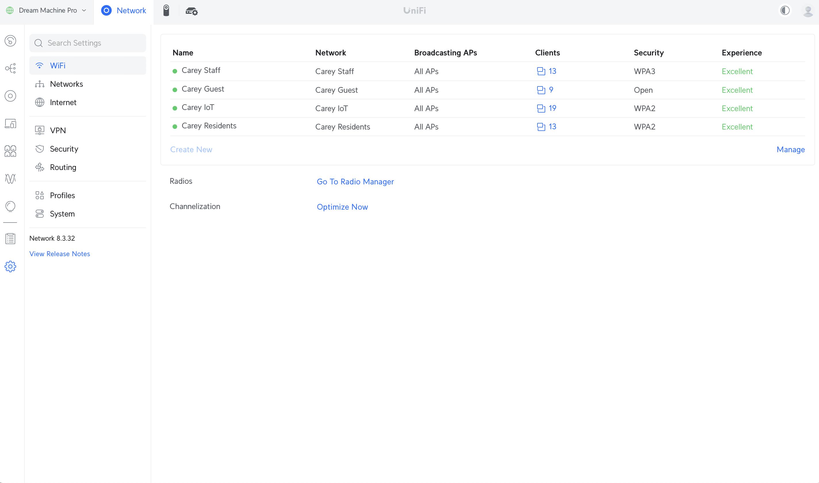
Task: Open the insights waveform icon
Action: (x=10, y=179)
